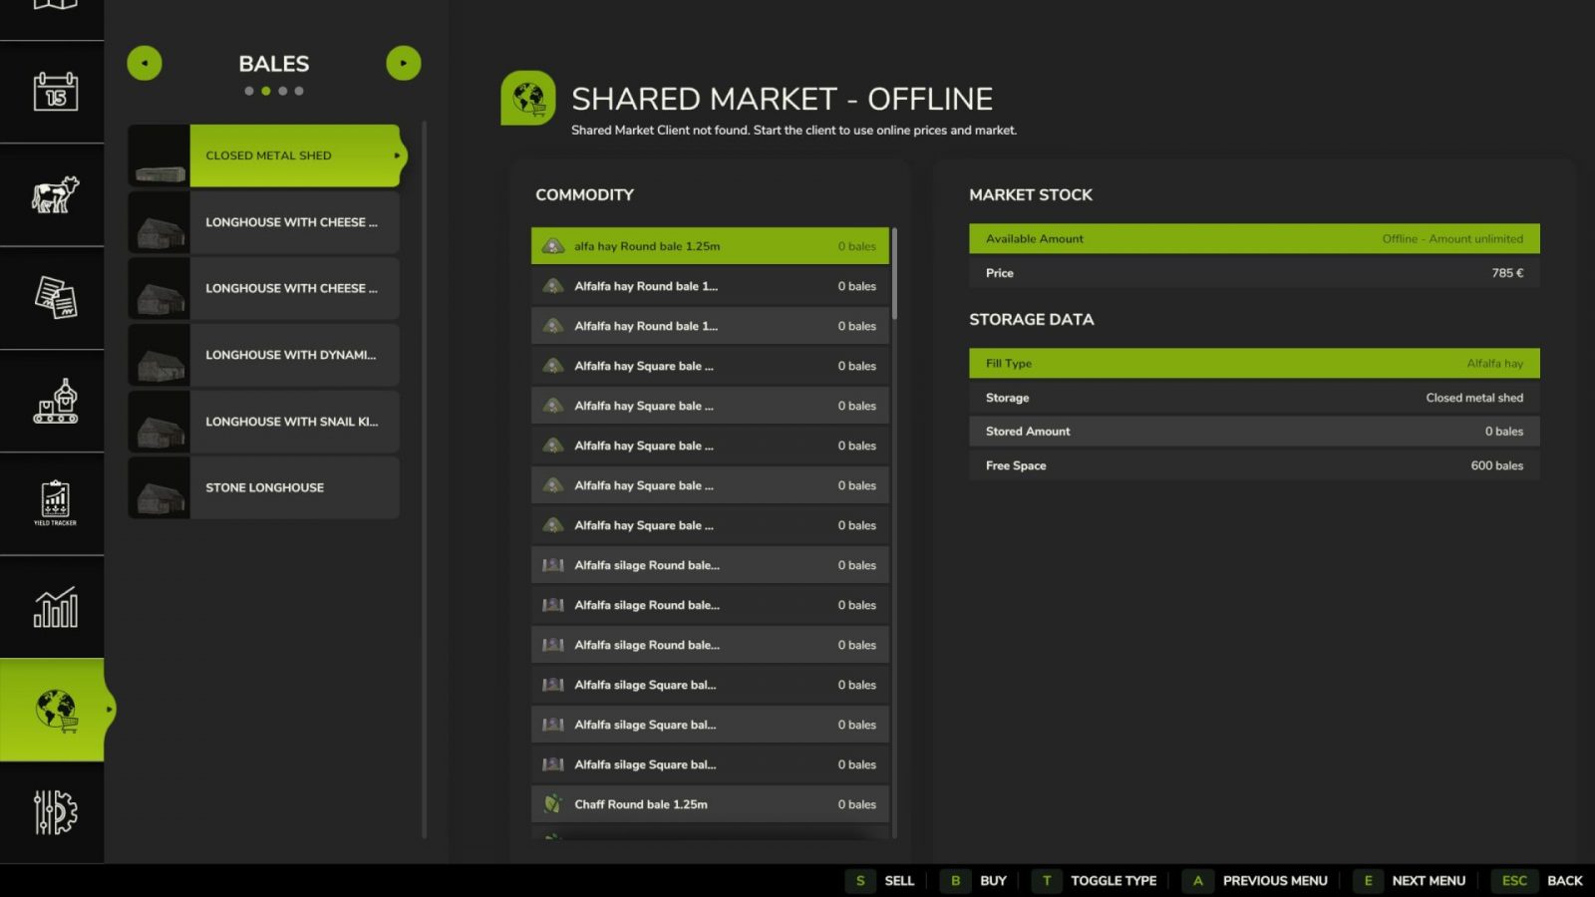Click the A key hint icon
The image size is (1595, 897).
(1198, 881)
